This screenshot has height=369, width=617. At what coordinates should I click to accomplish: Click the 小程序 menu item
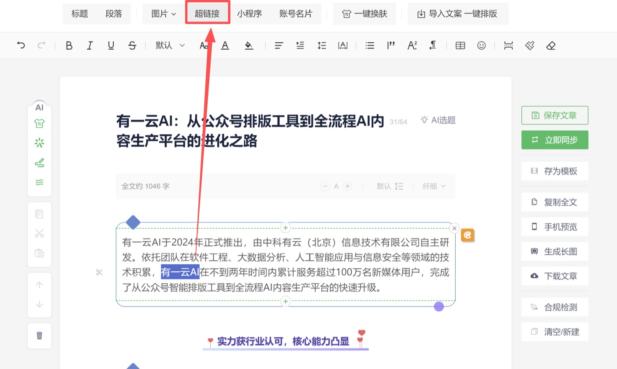pyautogui.click(x=249, y=14)
